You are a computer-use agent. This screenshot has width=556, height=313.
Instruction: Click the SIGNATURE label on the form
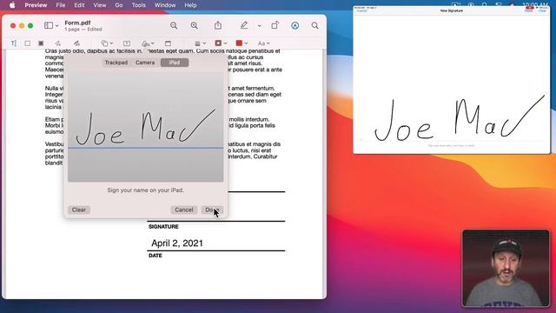tap(163, 226)
